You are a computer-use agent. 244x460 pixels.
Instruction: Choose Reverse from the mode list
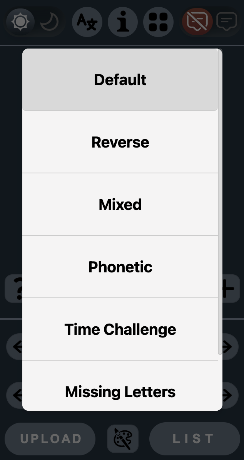[120, 142]
